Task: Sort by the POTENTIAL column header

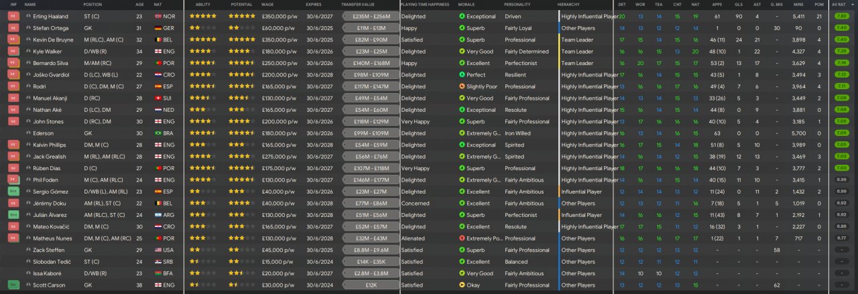Action: point(241,5)
